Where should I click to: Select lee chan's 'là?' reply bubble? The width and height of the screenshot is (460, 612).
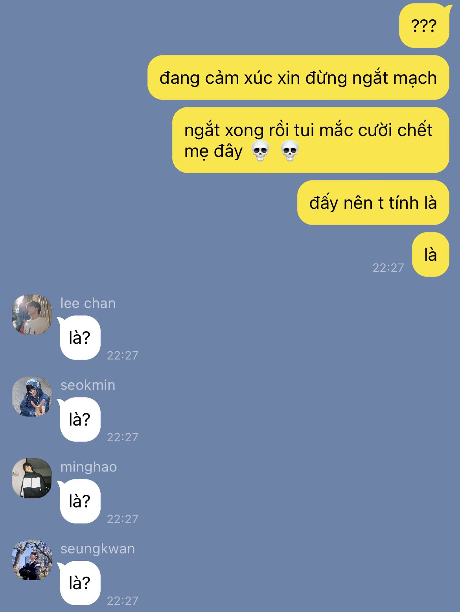point(80,338)
